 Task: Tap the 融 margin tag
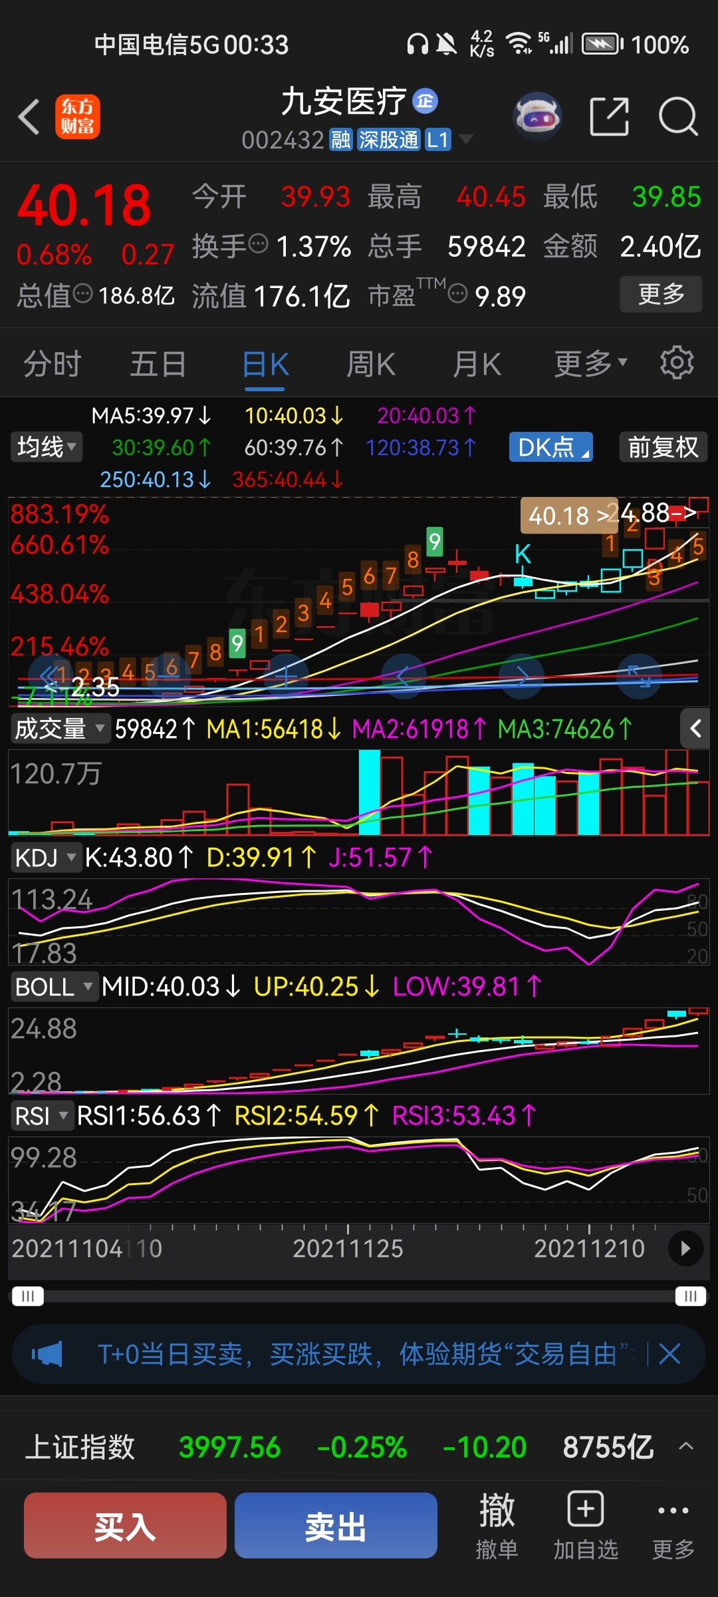pyautogui.click(x=340, y=140)
